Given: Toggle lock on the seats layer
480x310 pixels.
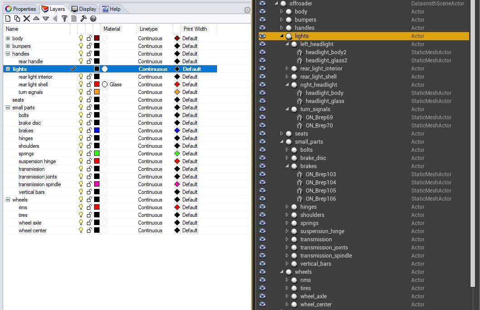Looking at the screenshot, I should pyautogui.click(x=89, y=100).
